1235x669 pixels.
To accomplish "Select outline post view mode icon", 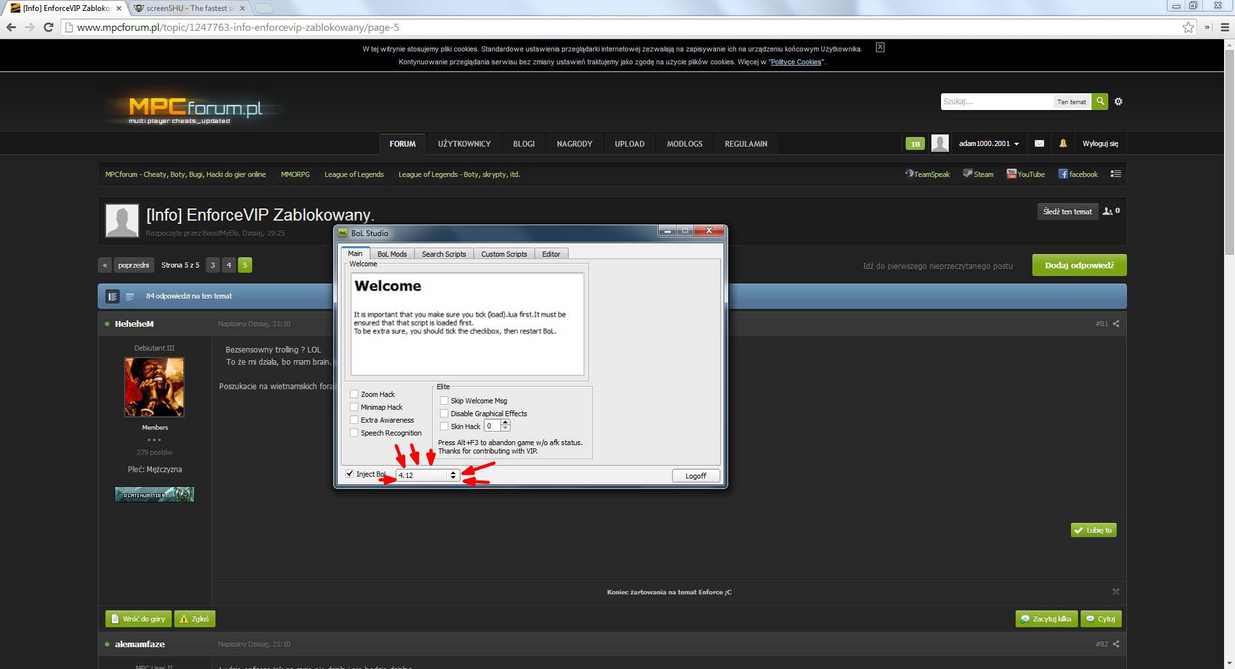I will pyautogui.click(x=130, y=297).
